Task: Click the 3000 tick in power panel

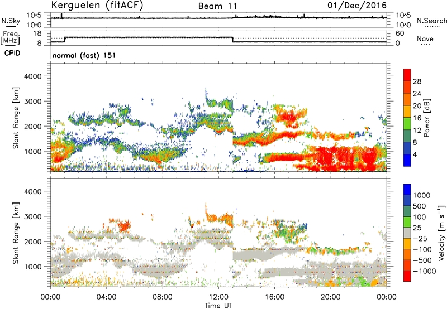Action: coord(32,102)
